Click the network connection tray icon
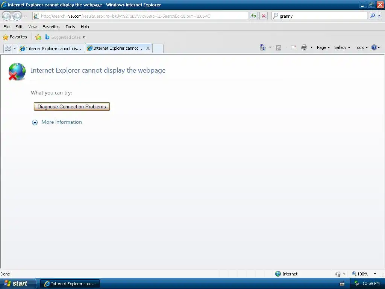 coord(356,283)
